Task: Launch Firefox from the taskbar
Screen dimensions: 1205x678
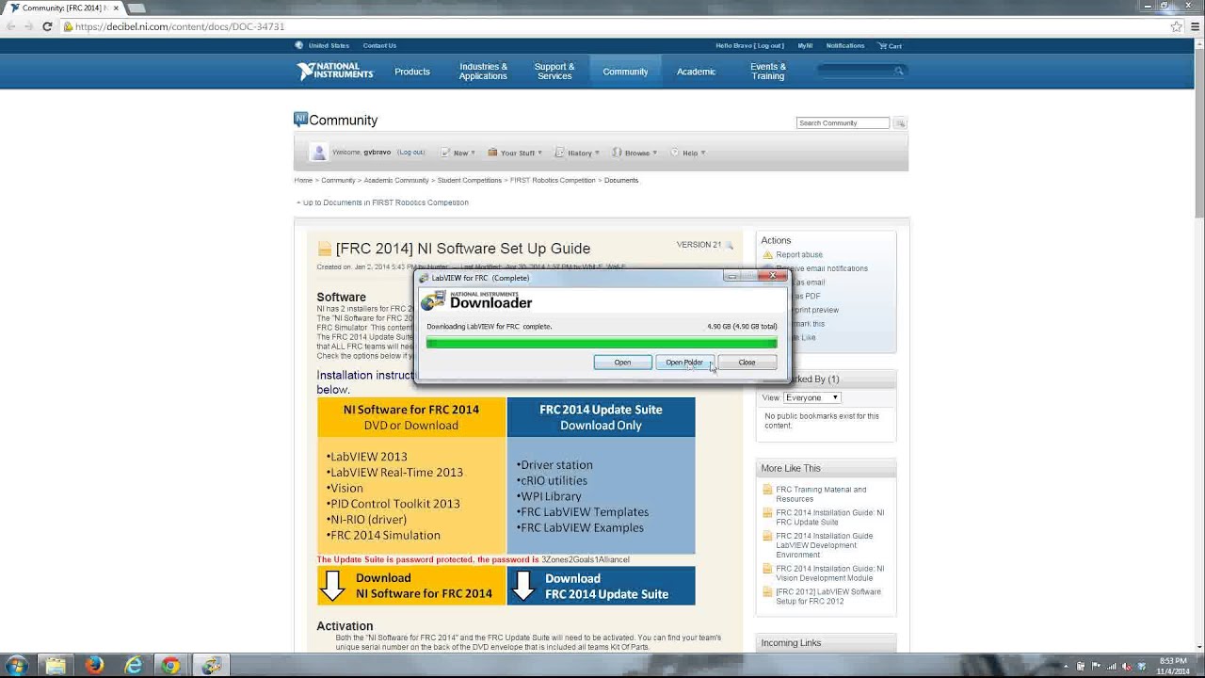Action: tap(94, 665)
